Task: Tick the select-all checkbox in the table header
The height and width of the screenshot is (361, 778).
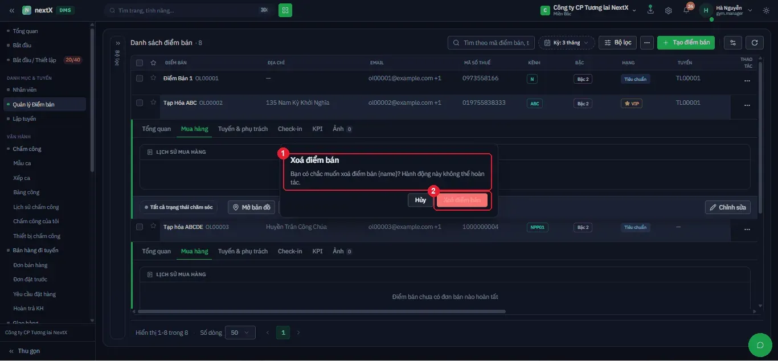Action: pyautogui.click(x=140, y=63)
